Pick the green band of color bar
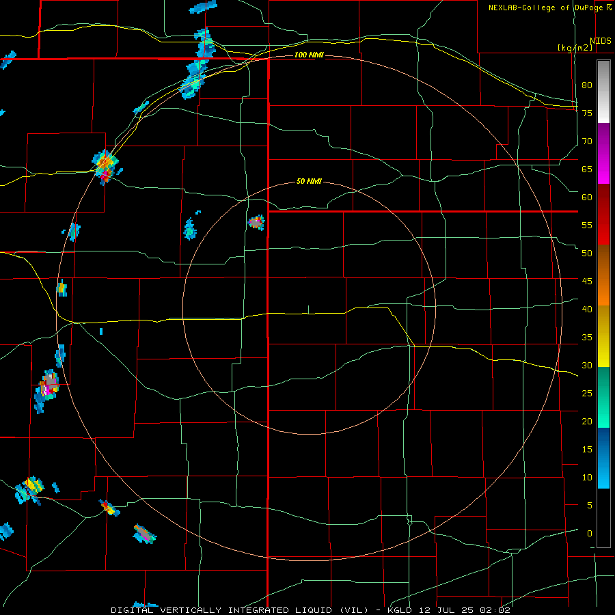 tap(603, 397)
